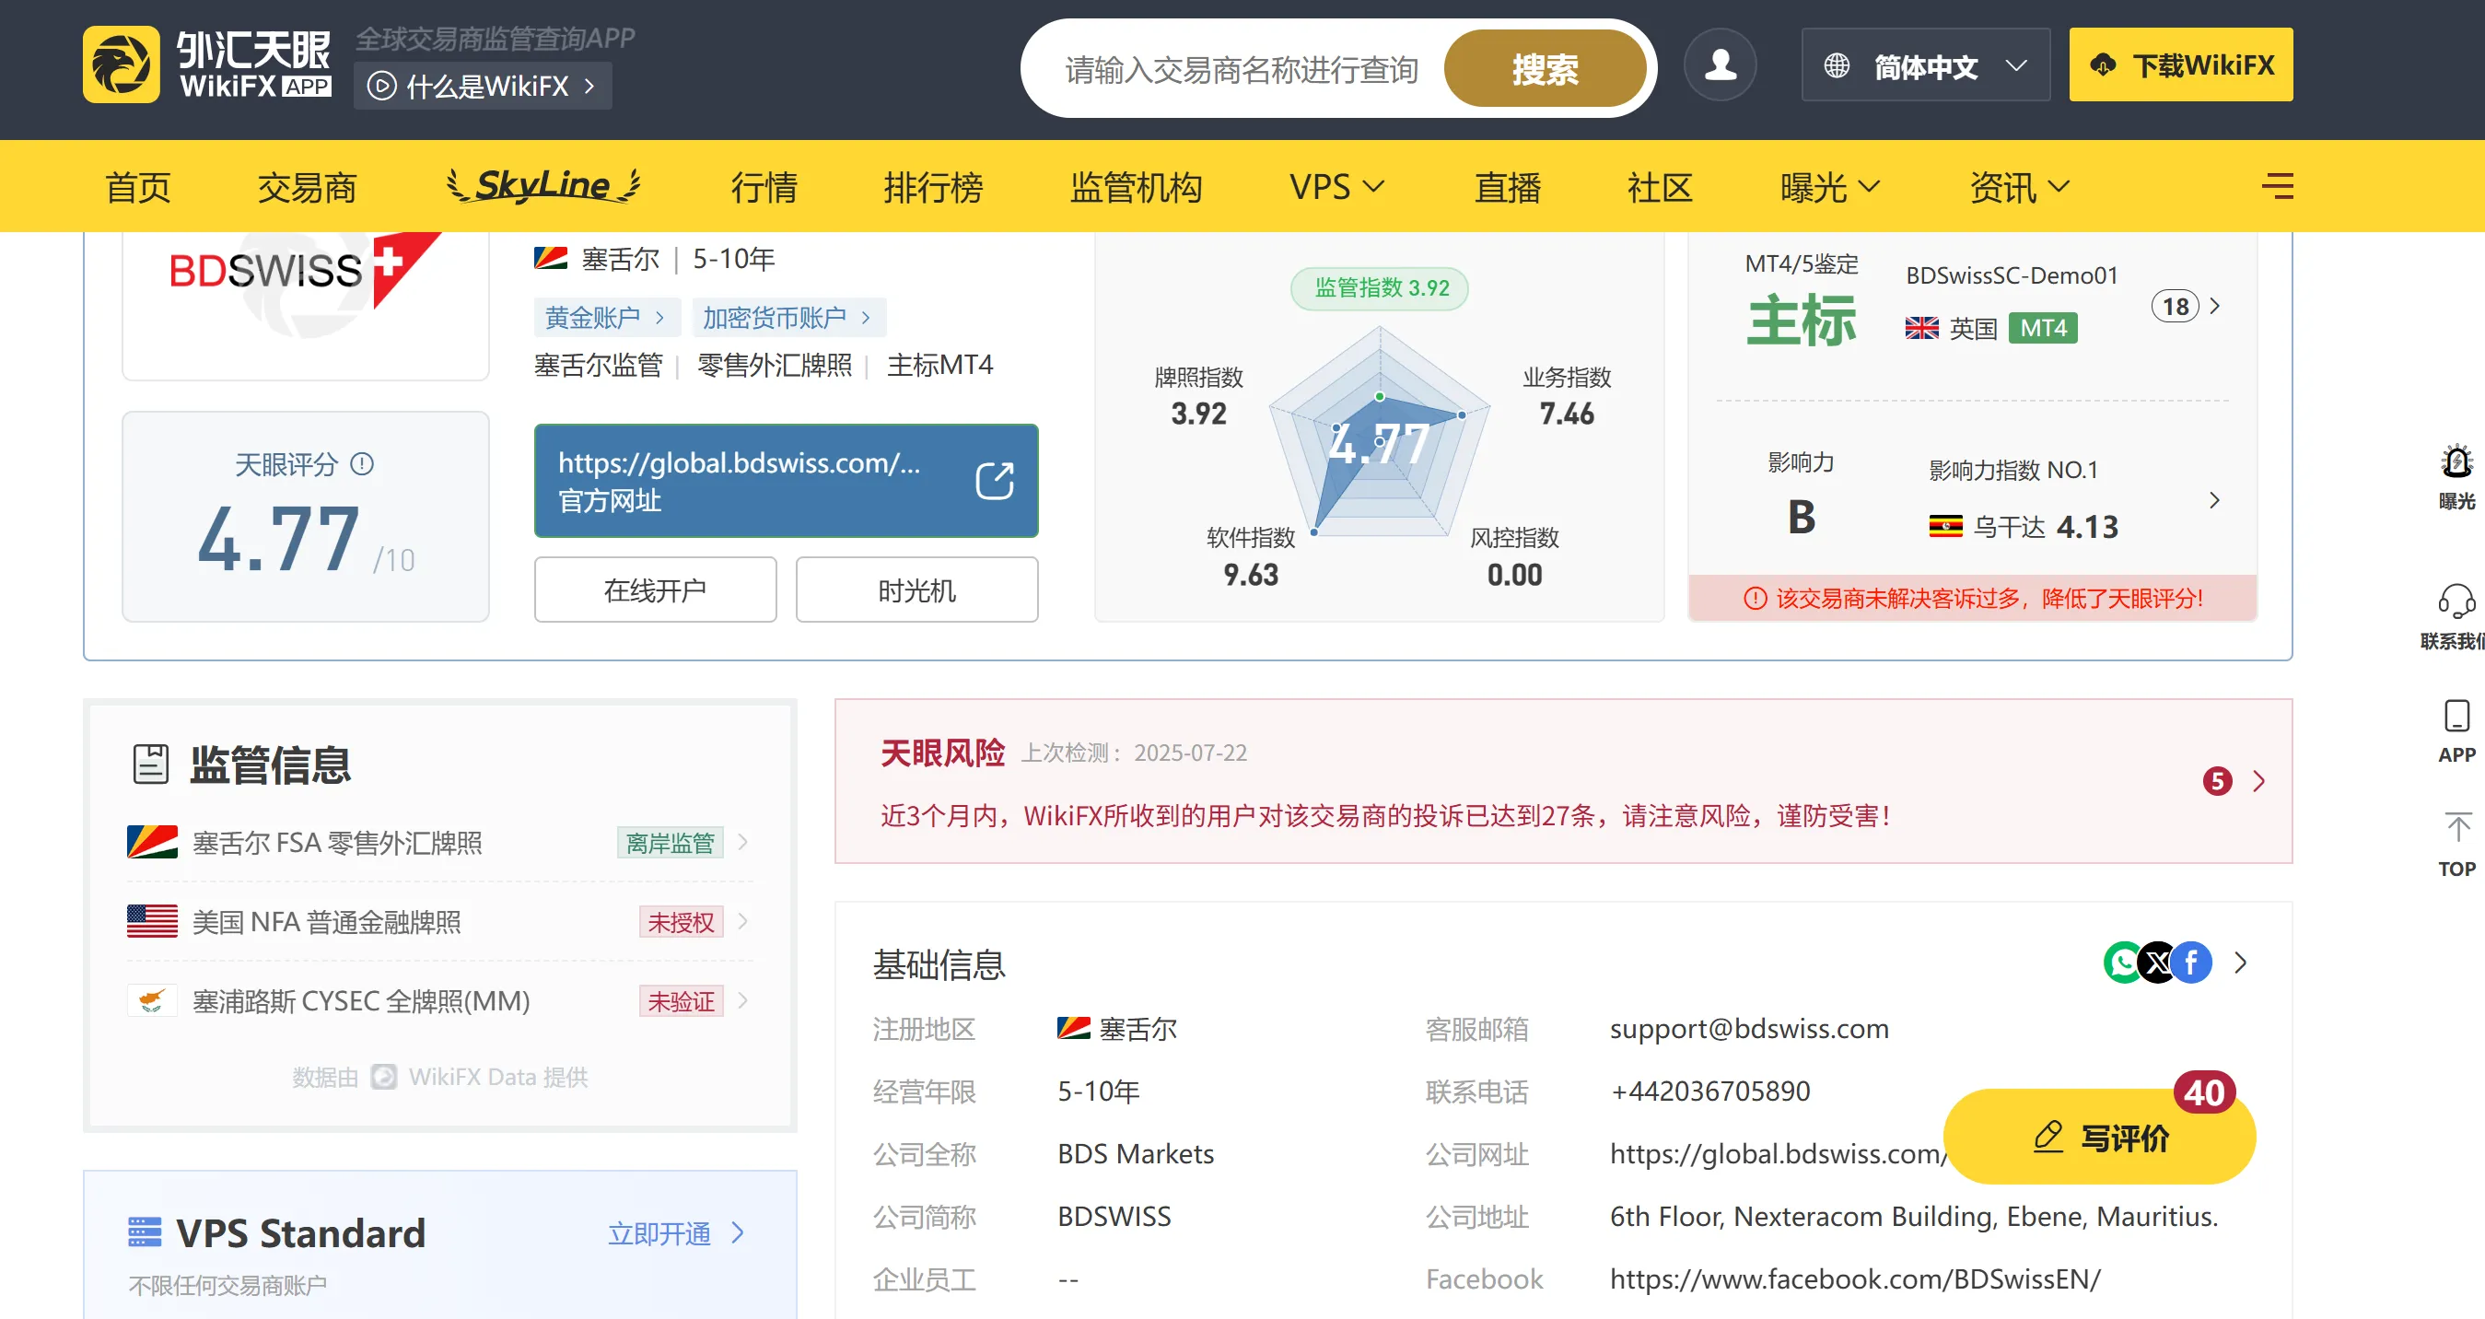Click the broker name search input field
Screen dimensions: 2485x1319
(1242, 68)
